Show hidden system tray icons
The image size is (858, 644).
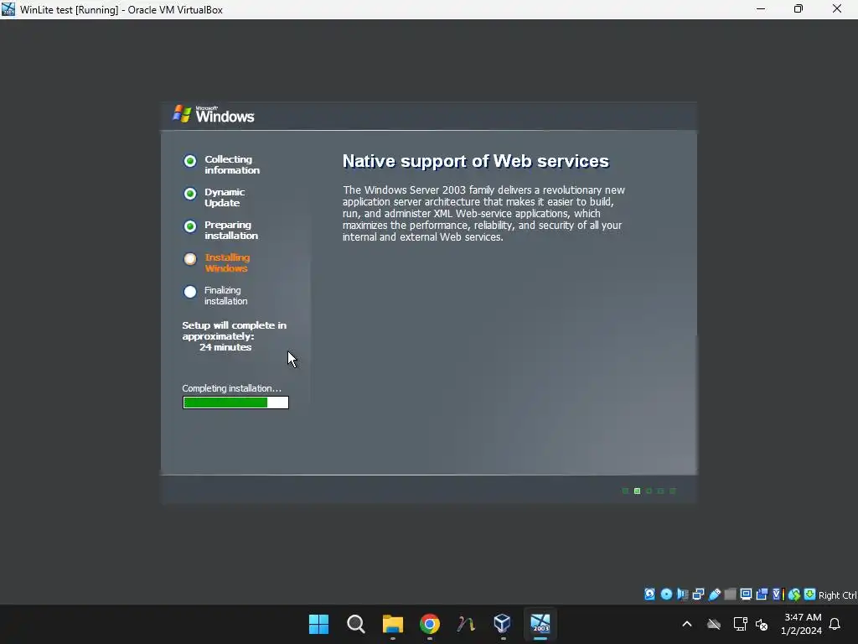[687, 624]
